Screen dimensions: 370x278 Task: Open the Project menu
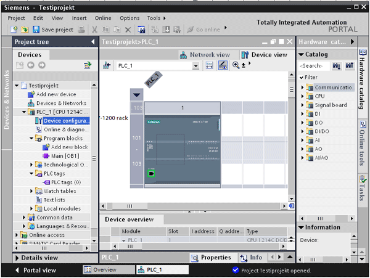(x=16, y=18)
